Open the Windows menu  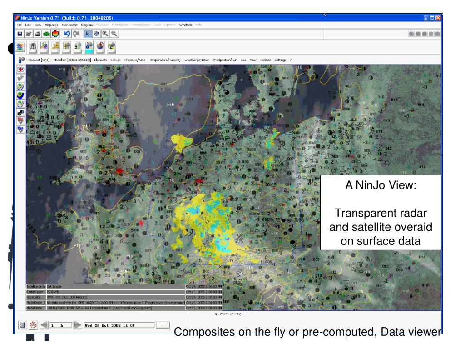point(186,25)
